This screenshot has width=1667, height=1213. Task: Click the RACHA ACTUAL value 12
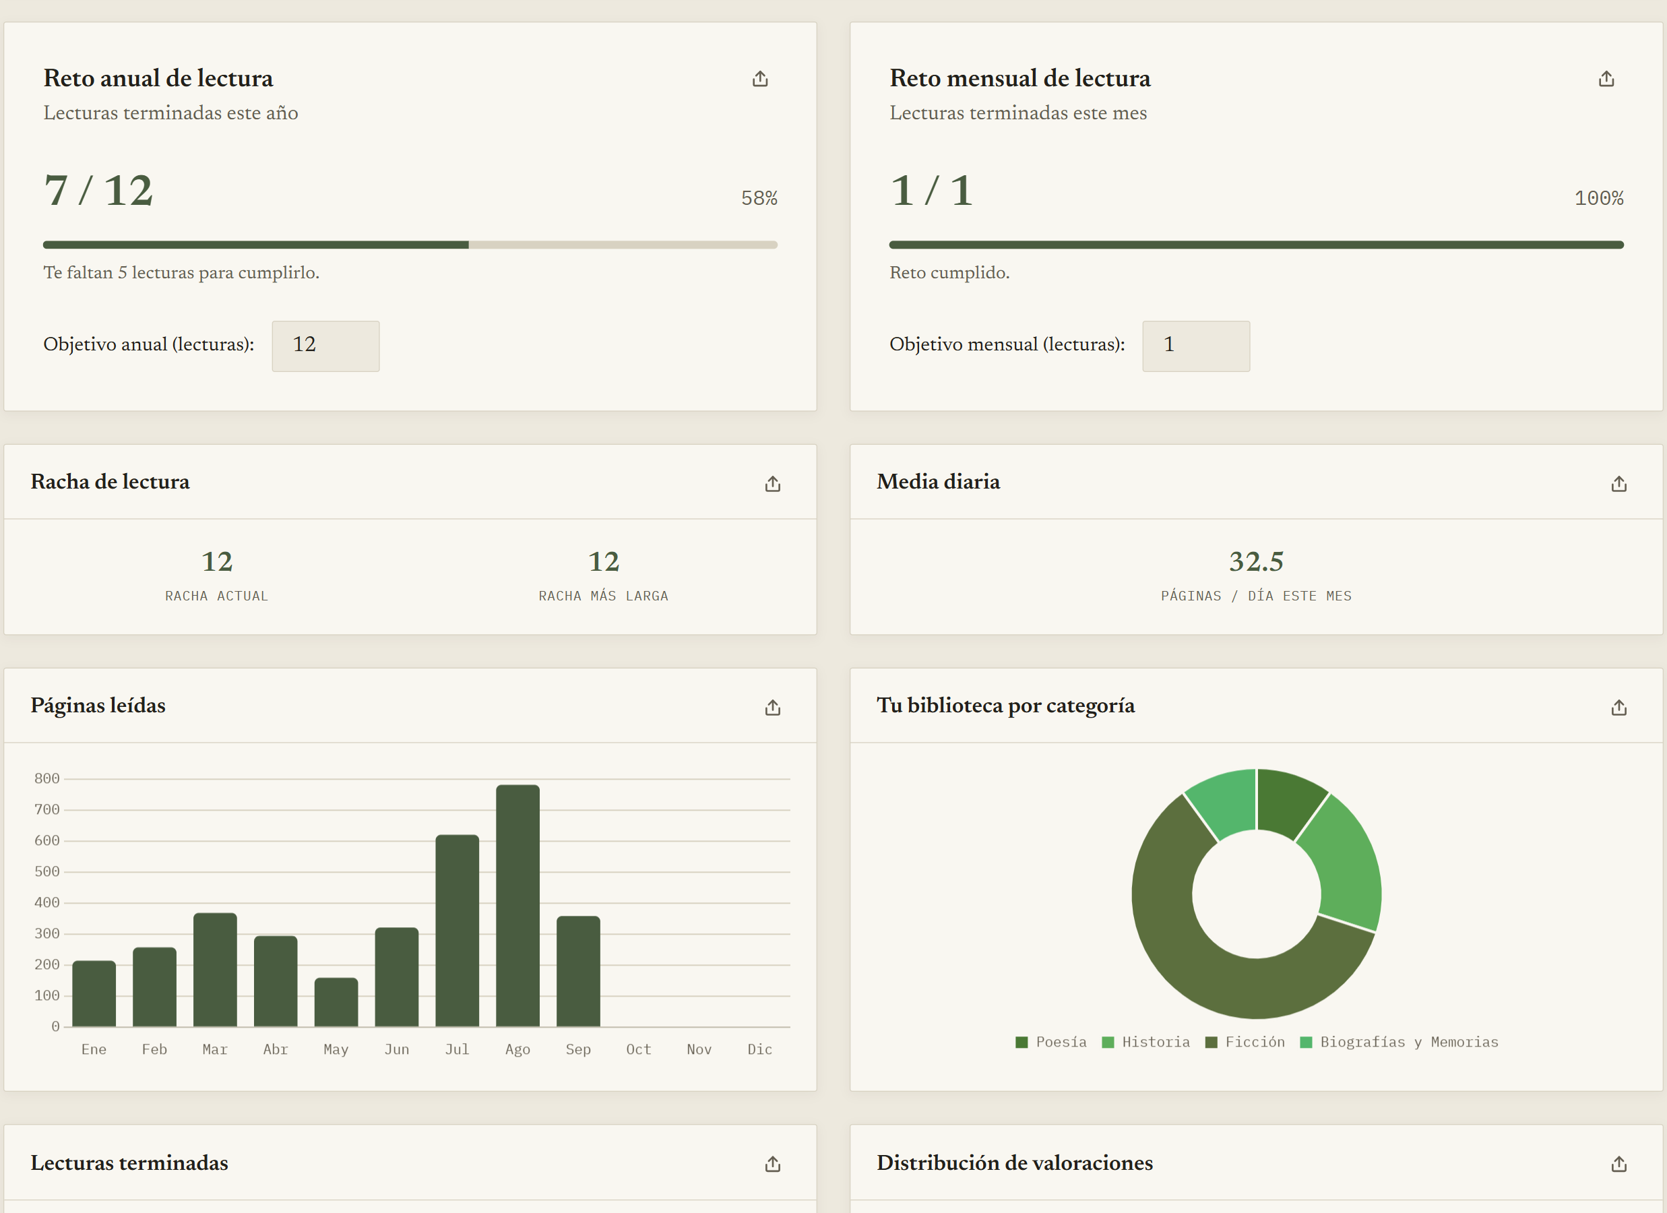[x=217, y=561]
